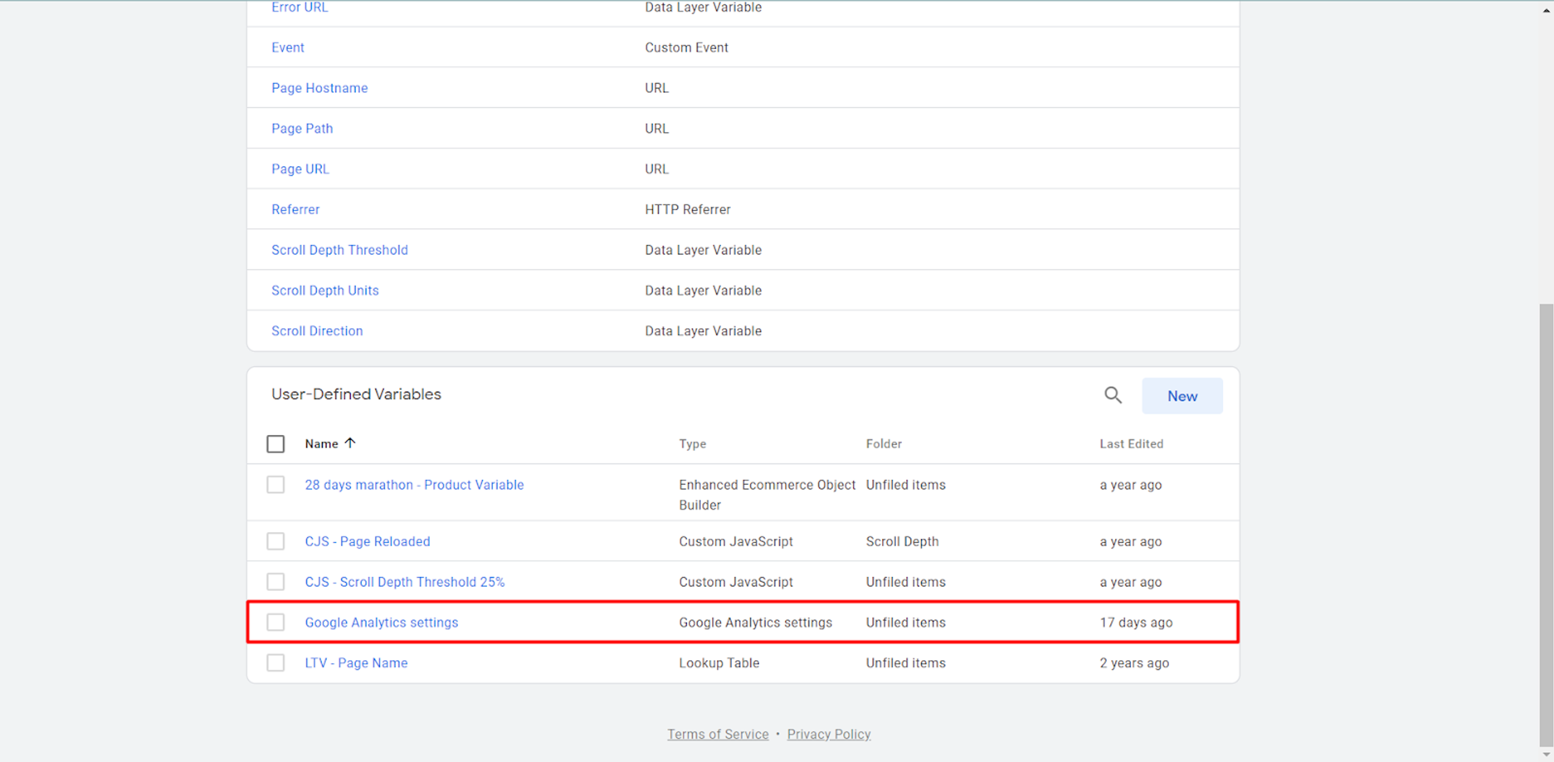1554x762 pixels.
Task: Click the Type column header
Action: pos(692,444)
